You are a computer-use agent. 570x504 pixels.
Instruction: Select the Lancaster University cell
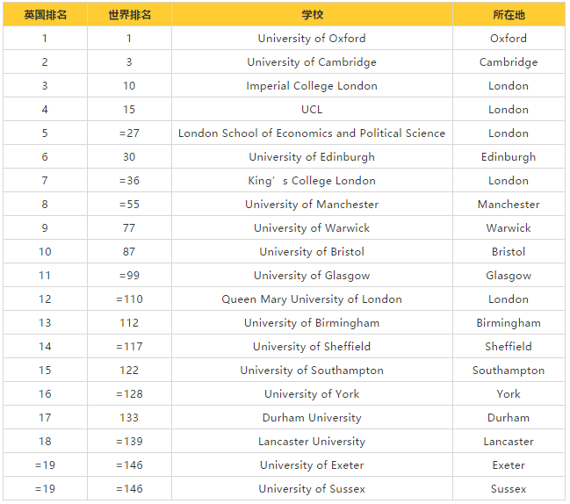(312, 441)
